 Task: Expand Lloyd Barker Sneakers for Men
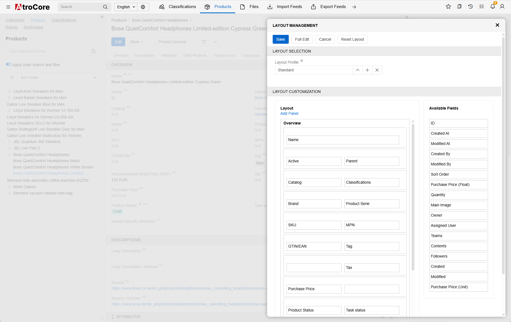coord(9,98)
